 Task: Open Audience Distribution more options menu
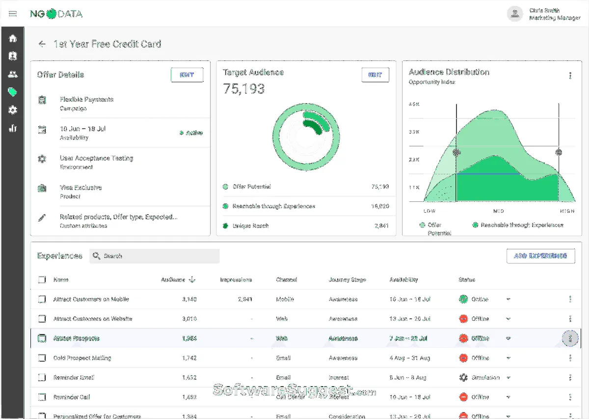pos(570,76)
